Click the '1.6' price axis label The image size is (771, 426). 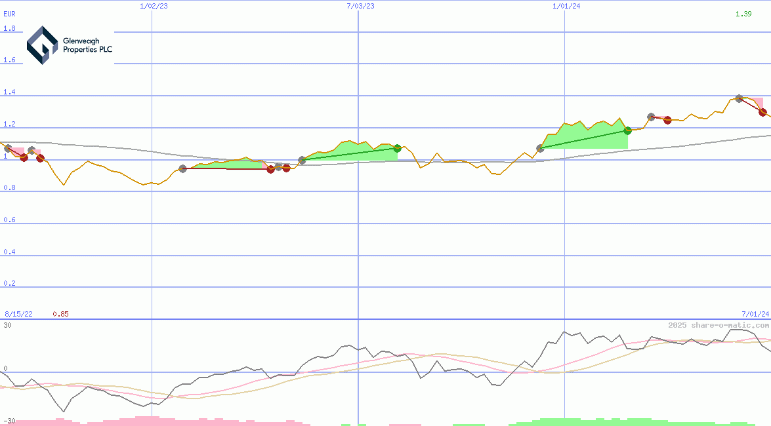click(9, 60)
